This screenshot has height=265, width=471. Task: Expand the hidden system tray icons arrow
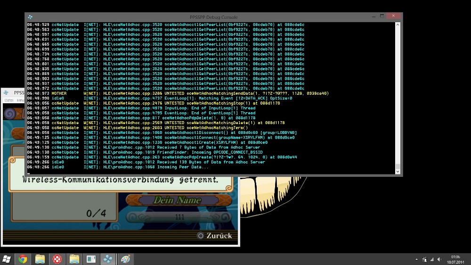tap(416, 259)
